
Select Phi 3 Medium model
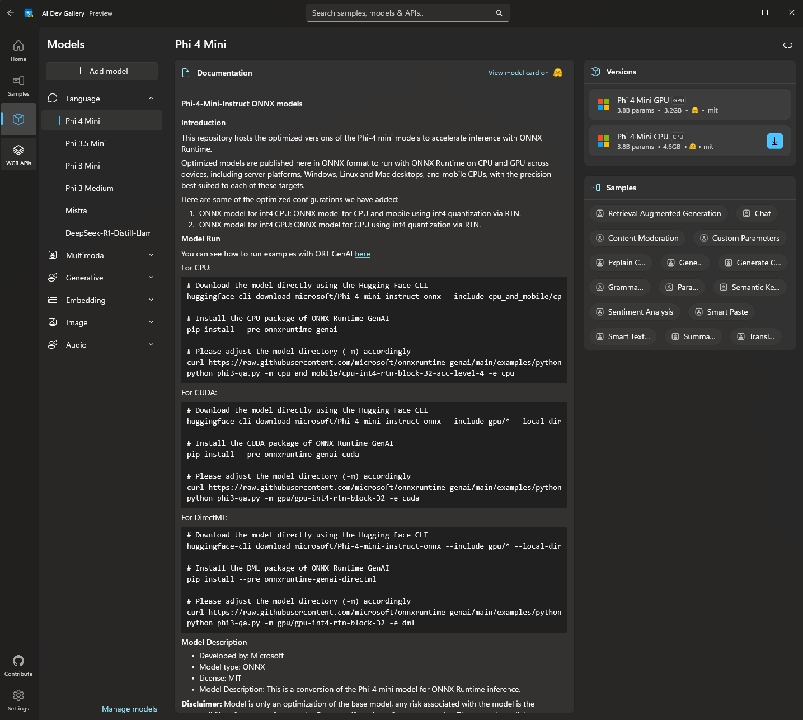102,188
